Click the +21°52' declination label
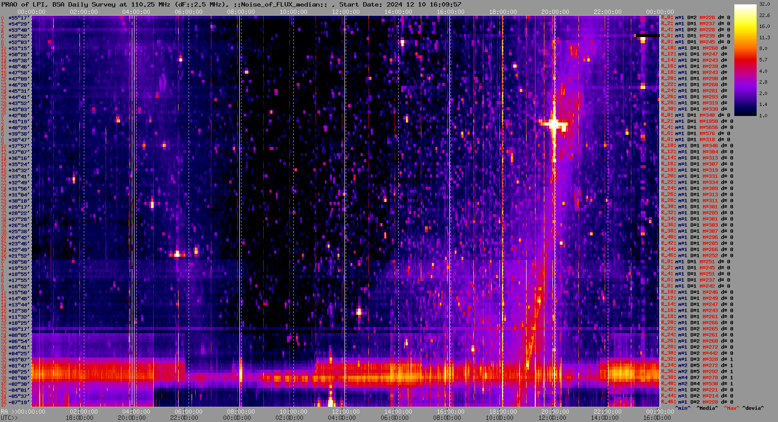This screenshot has height=422, width=778. [x=18, y=256]
